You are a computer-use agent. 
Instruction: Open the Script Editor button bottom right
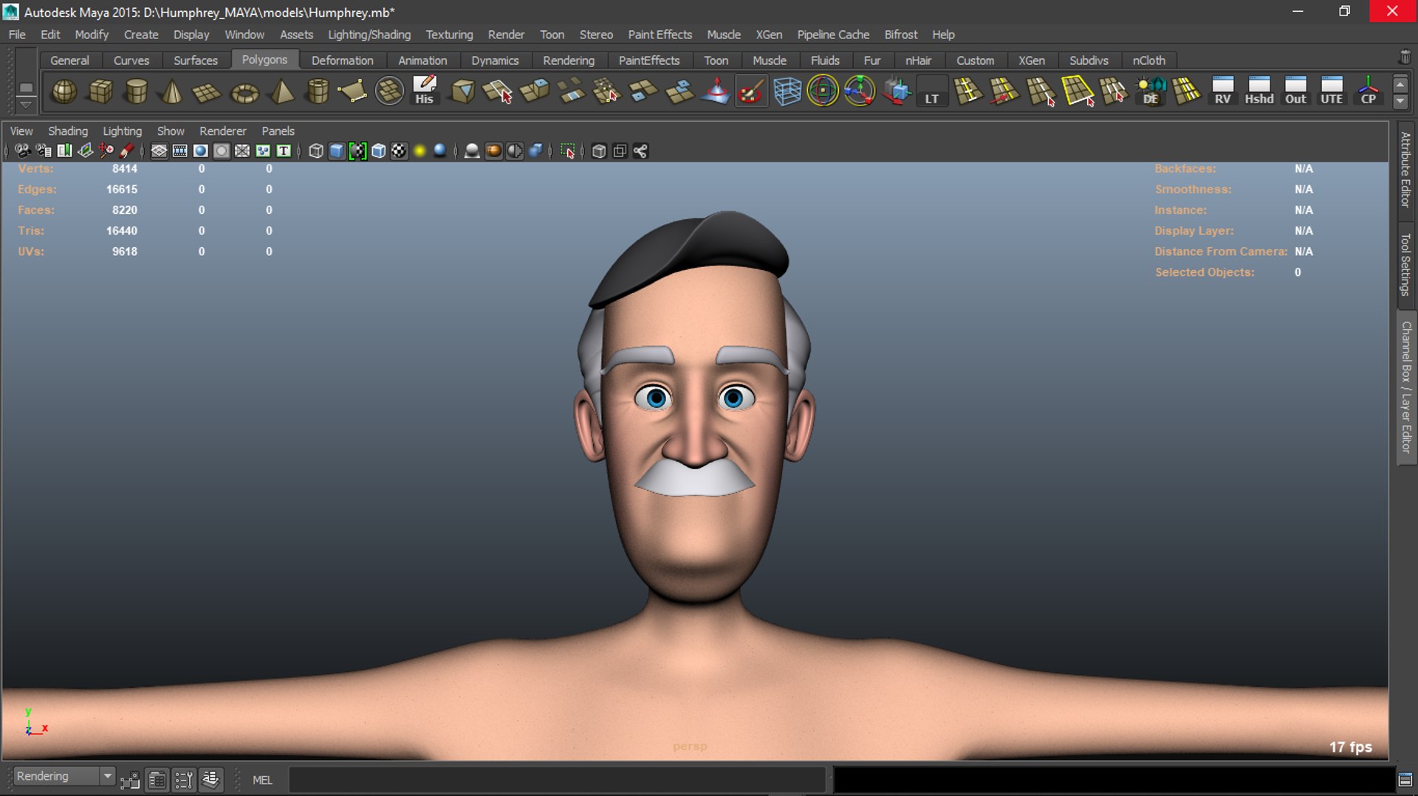1405,779
